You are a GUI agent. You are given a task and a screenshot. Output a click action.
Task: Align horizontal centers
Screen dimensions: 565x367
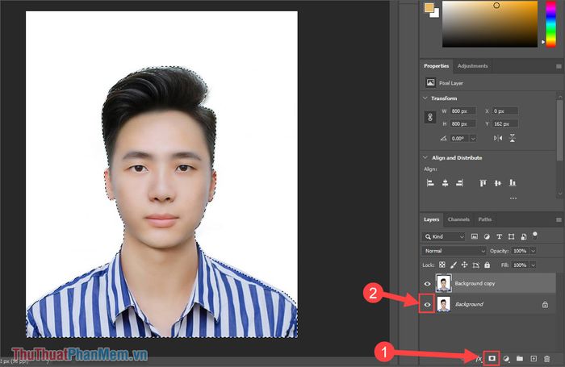446,183
